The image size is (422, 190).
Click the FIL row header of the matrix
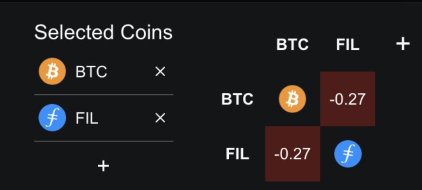[x=237, y=154]
